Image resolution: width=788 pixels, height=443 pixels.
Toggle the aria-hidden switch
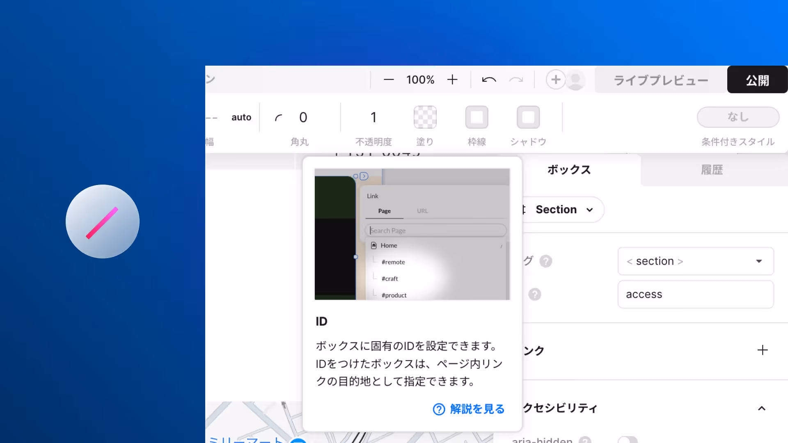pyautogui.click(x=628, y=440)
